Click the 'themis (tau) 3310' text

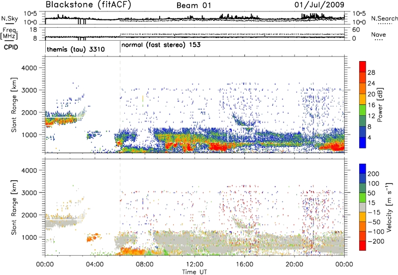pyautogui.click(x=76, y=49)
